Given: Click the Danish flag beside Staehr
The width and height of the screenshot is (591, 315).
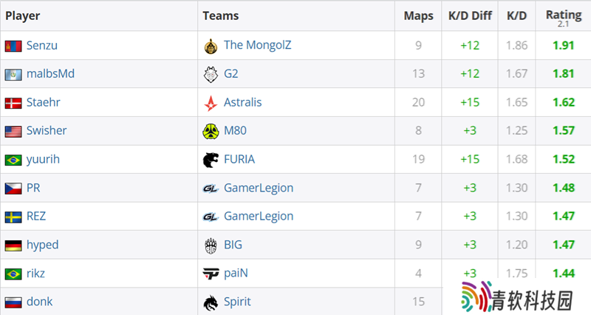Looking at the screenshot, I should click(x=13, y=103).
